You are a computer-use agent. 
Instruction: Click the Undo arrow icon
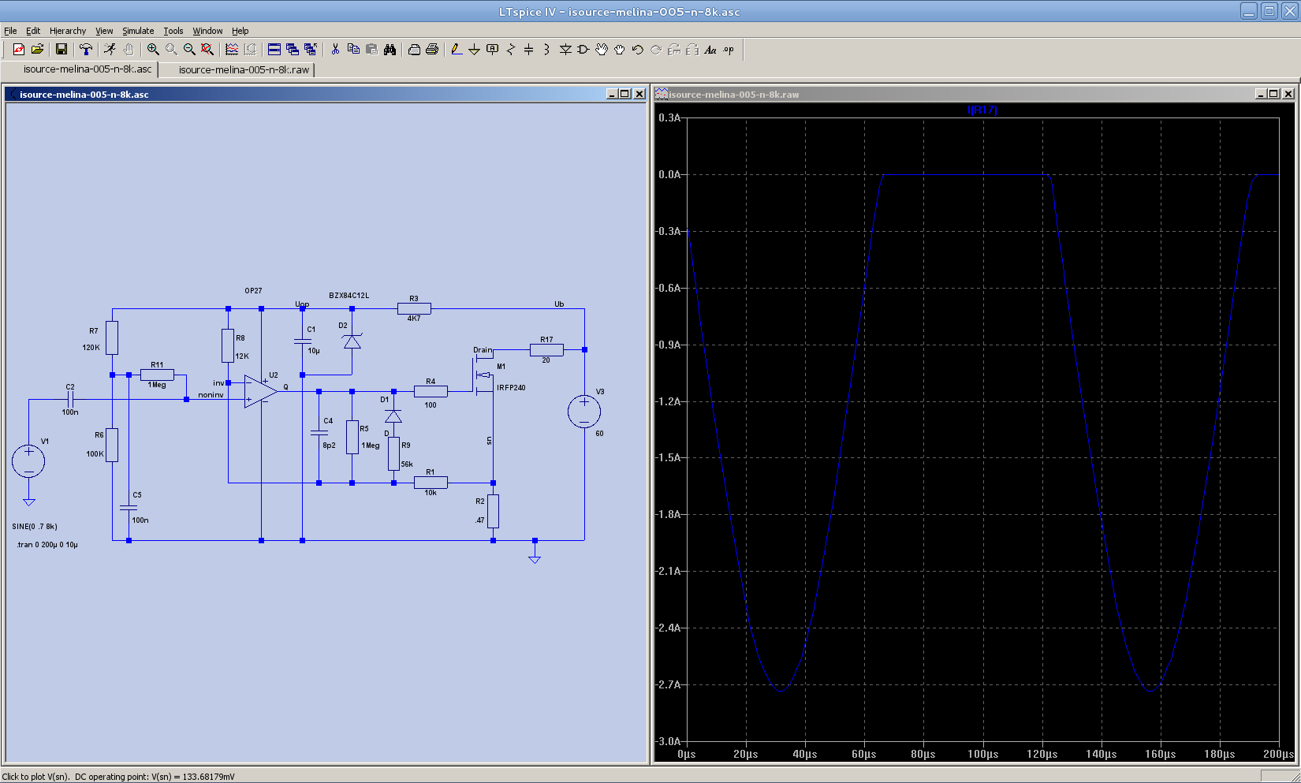[637, 49]
